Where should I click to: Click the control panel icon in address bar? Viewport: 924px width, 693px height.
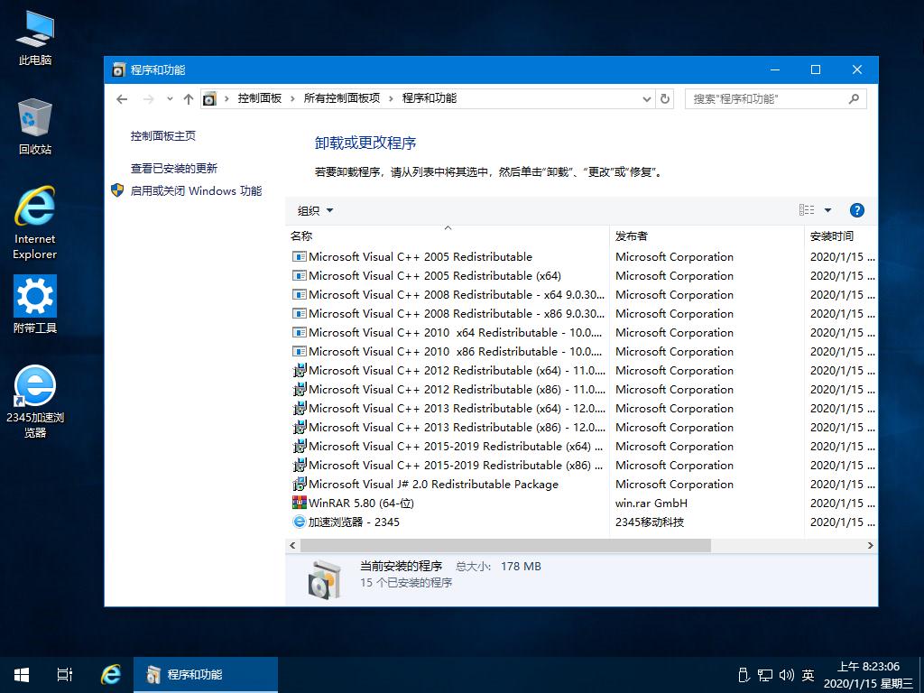click(209, 99)
